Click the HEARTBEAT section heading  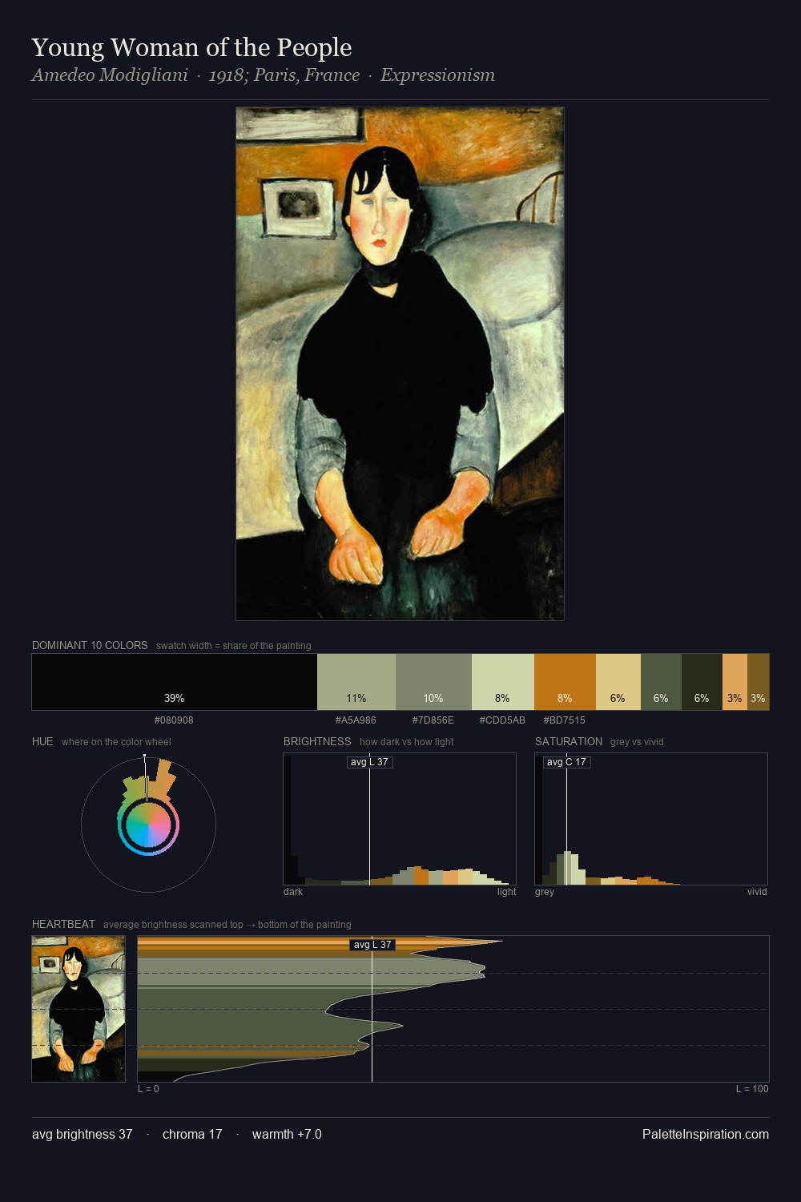pyautogui.click(x=63, y=924)
